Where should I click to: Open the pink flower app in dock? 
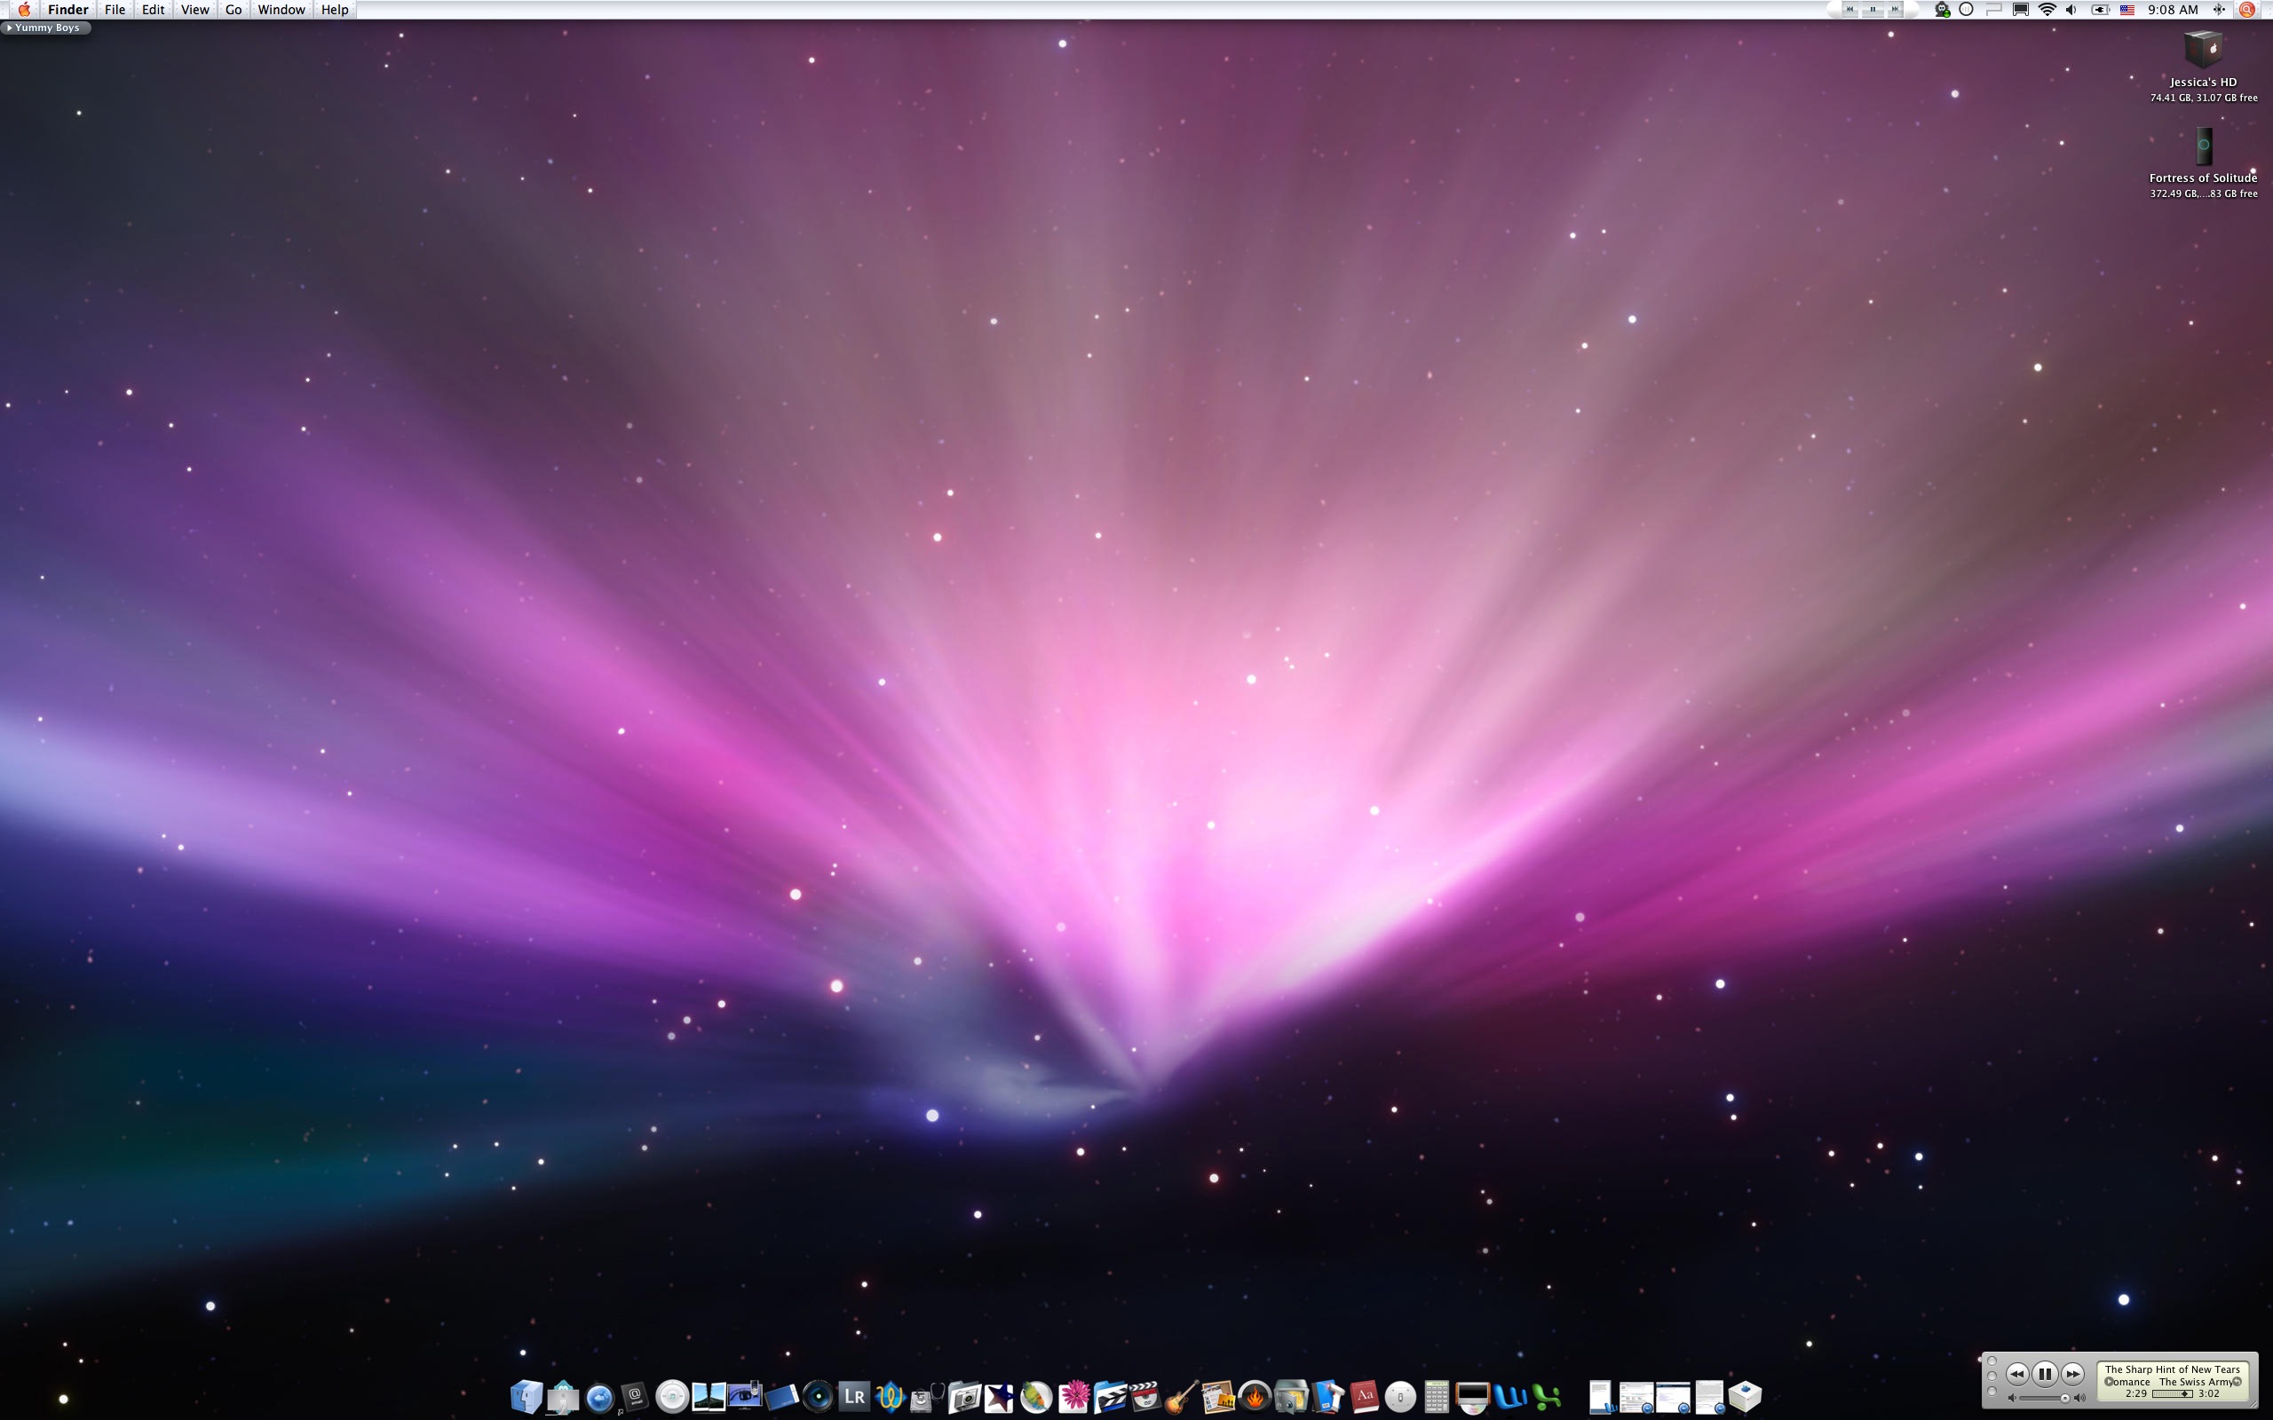click(x=1073, y=1398)
